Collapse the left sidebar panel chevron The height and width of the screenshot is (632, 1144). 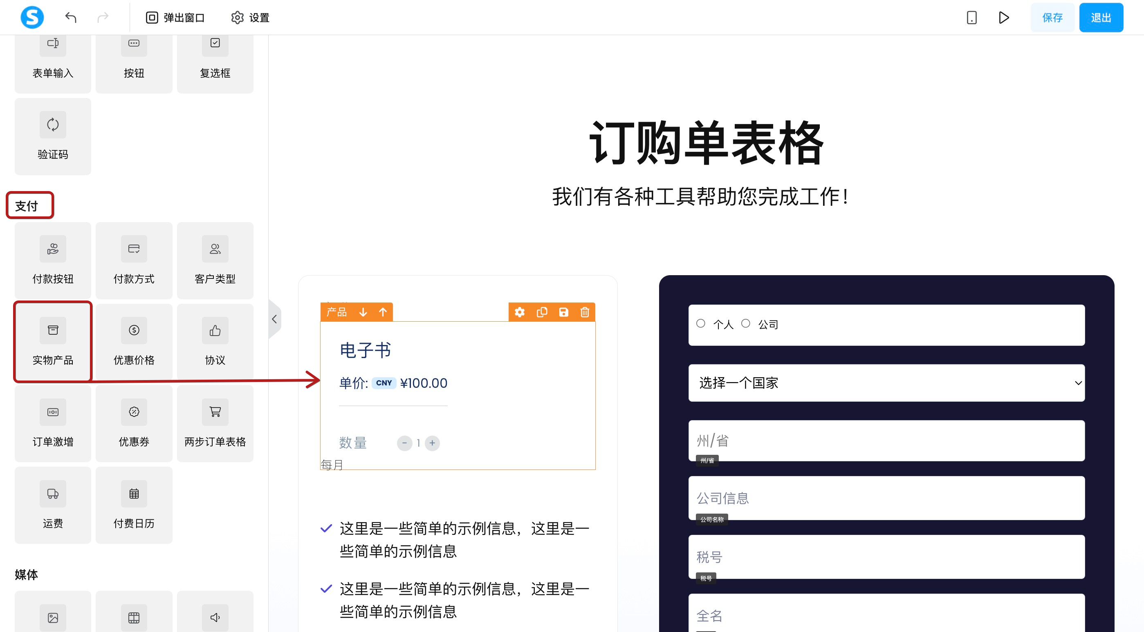point(274,319)
